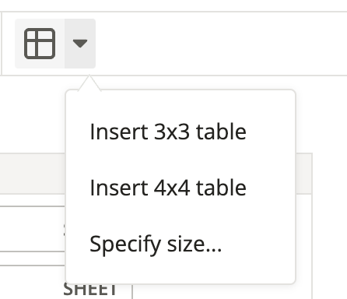Select the partially hidden SHEET label
This screenshot has width=347, height=299.
click(x=89, y=290)
